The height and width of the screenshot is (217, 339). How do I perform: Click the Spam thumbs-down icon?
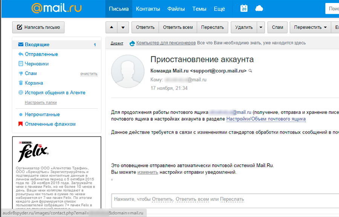click(x=21, y=73)
